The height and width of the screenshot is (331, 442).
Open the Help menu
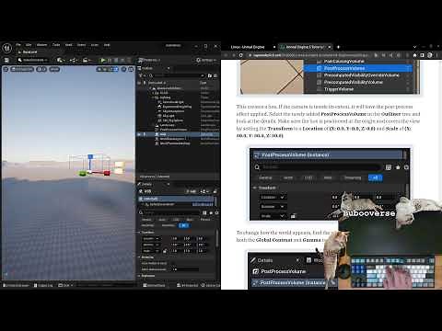(x=107, y=45)
